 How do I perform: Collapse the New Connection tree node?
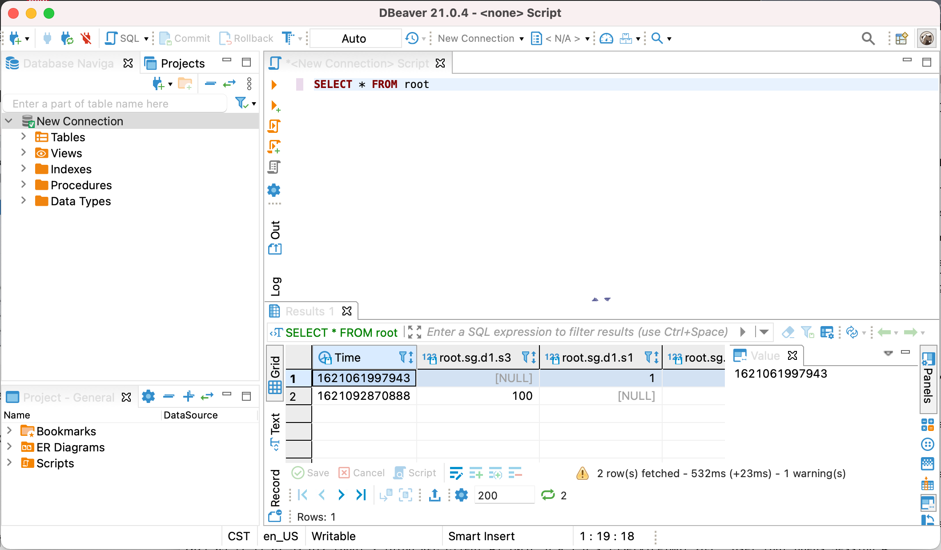(9, 121)
